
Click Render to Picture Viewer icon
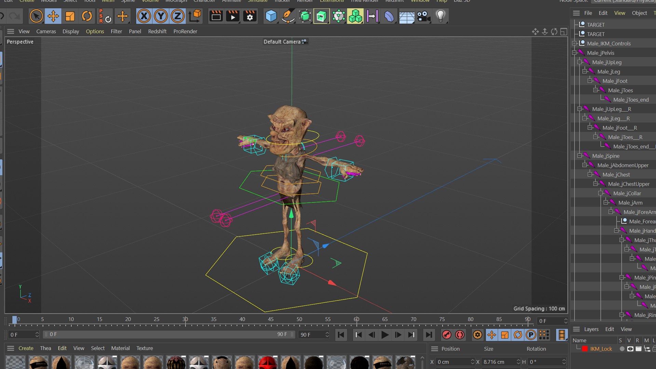tap(233, 16)
